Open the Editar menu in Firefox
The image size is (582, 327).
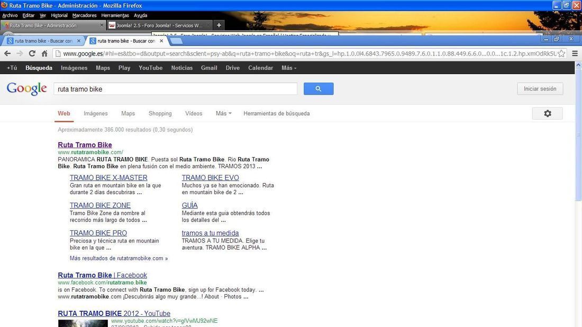[28, 15]
